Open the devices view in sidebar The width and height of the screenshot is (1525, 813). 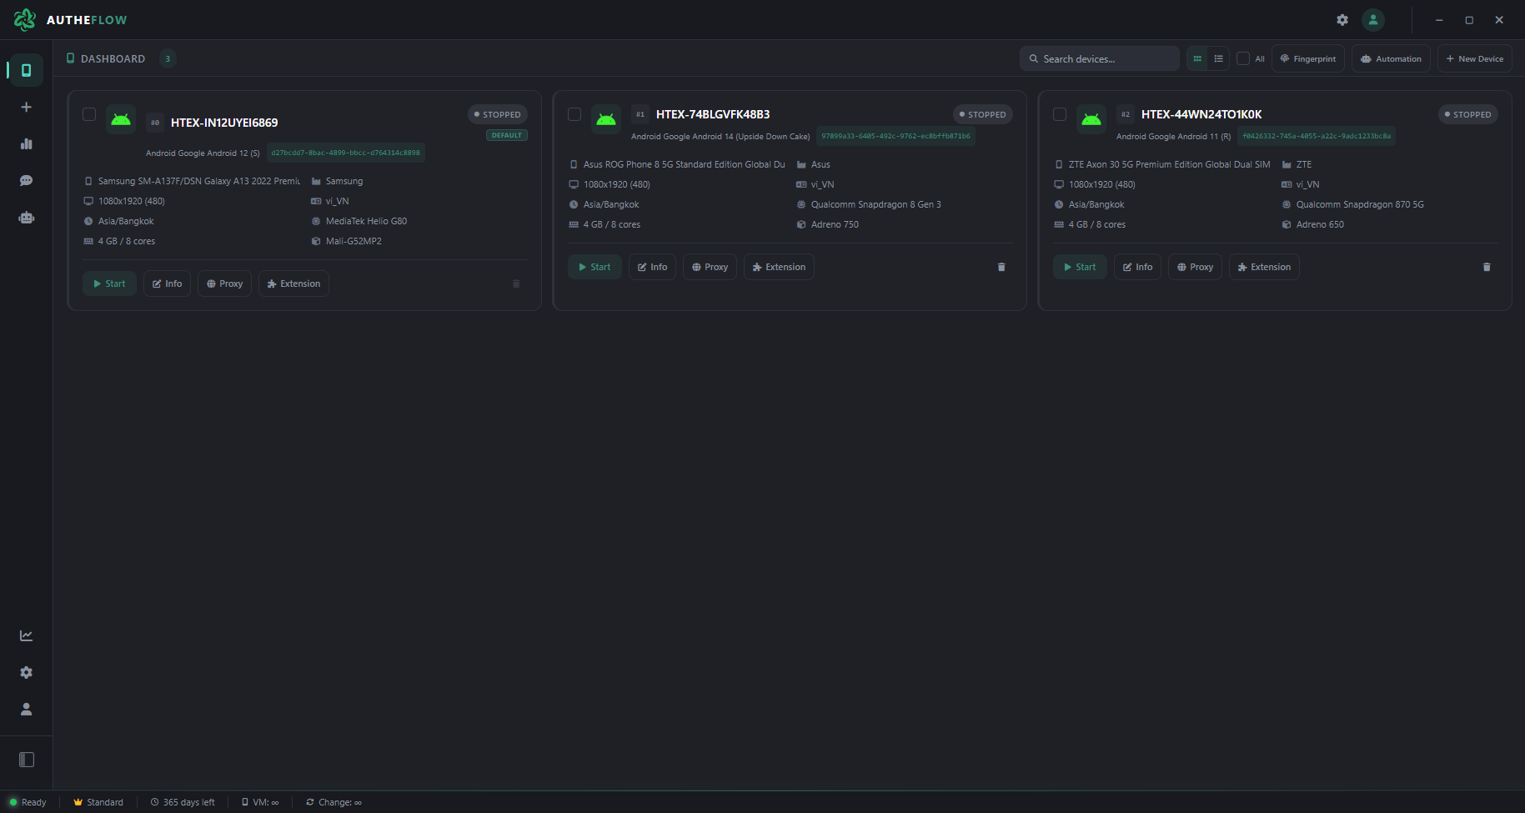click(x=27, y=70)
